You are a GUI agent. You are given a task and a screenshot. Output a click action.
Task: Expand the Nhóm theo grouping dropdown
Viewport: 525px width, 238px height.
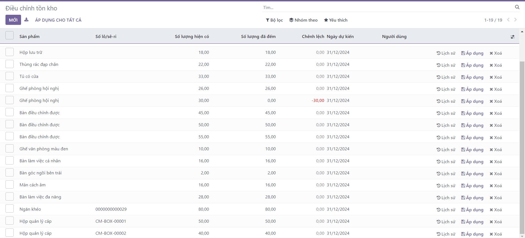(303, 20)
